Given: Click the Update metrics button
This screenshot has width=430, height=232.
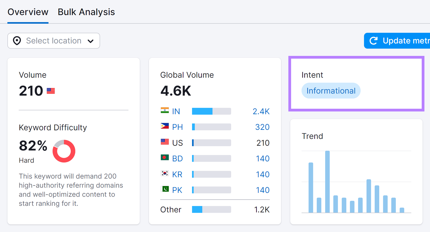Looking at the screenshot, I should click(x=397, y=41).
